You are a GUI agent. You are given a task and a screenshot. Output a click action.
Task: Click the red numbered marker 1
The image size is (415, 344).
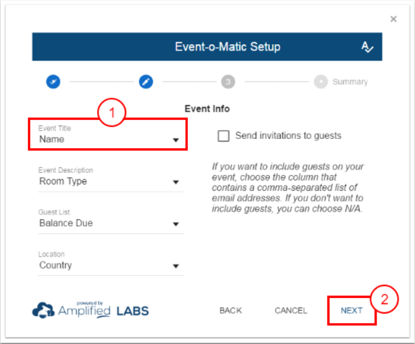point(112,114)
